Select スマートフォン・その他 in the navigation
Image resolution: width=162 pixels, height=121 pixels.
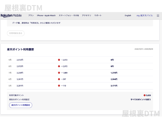(69, 16)
